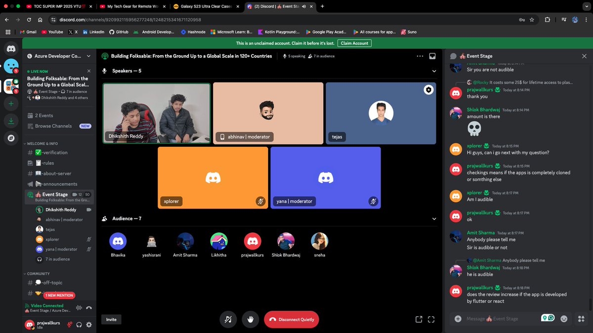593x333 pixels.
Task: Open the about-server channel
Action: 59,174
